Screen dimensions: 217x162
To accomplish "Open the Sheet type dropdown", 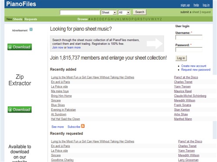I will (x=109, y=13).
